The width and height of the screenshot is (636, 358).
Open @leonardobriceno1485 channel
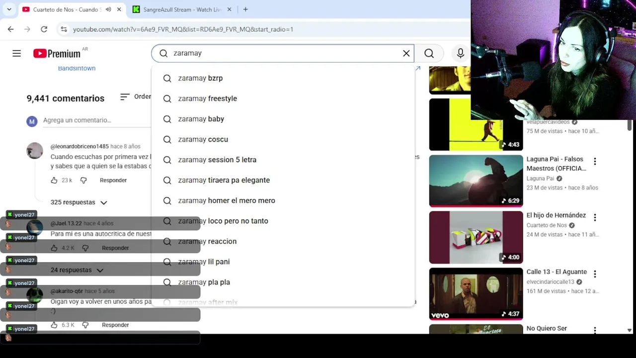tap(79, 146)
